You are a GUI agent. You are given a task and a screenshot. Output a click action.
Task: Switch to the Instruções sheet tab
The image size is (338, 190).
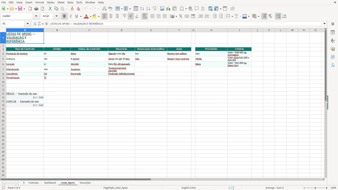(85, 183)
